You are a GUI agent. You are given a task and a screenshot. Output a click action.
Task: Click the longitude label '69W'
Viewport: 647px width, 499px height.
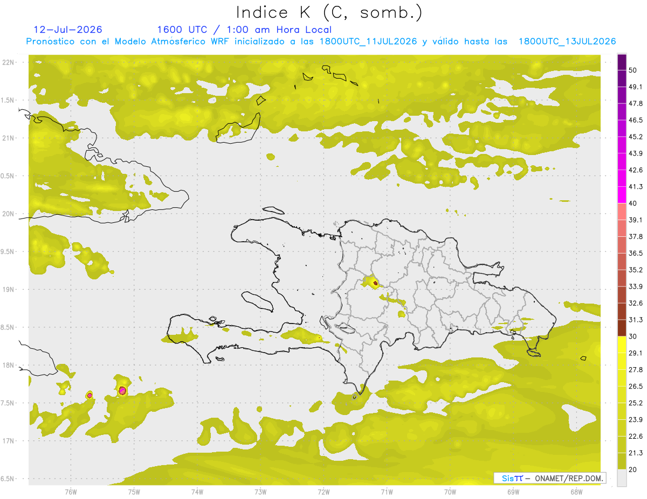(513, 492)
